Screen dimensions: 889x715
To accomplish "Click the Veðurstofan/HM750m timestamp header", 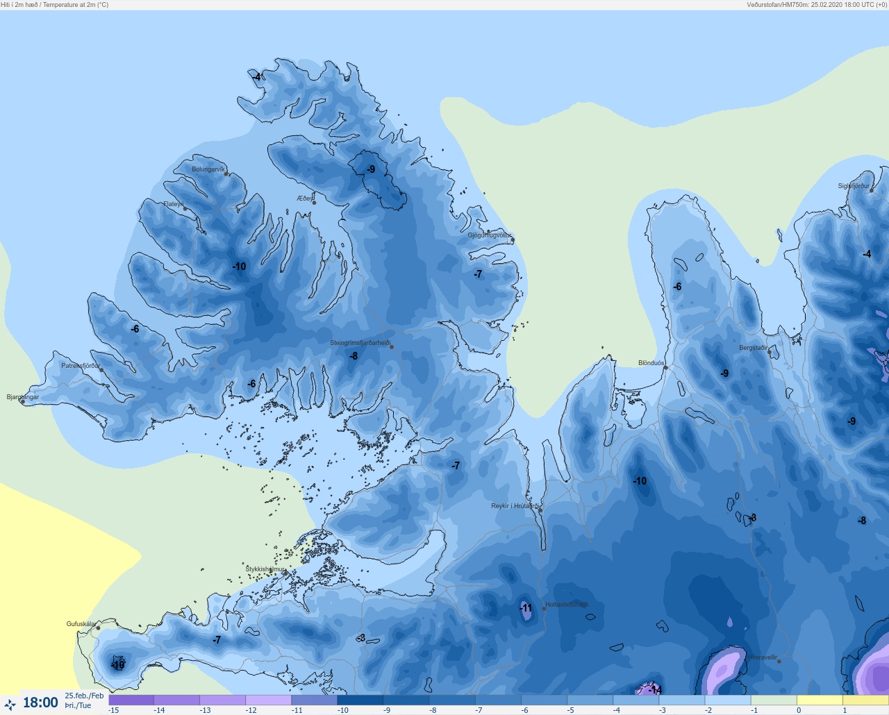I will click(x=817, y=5).
